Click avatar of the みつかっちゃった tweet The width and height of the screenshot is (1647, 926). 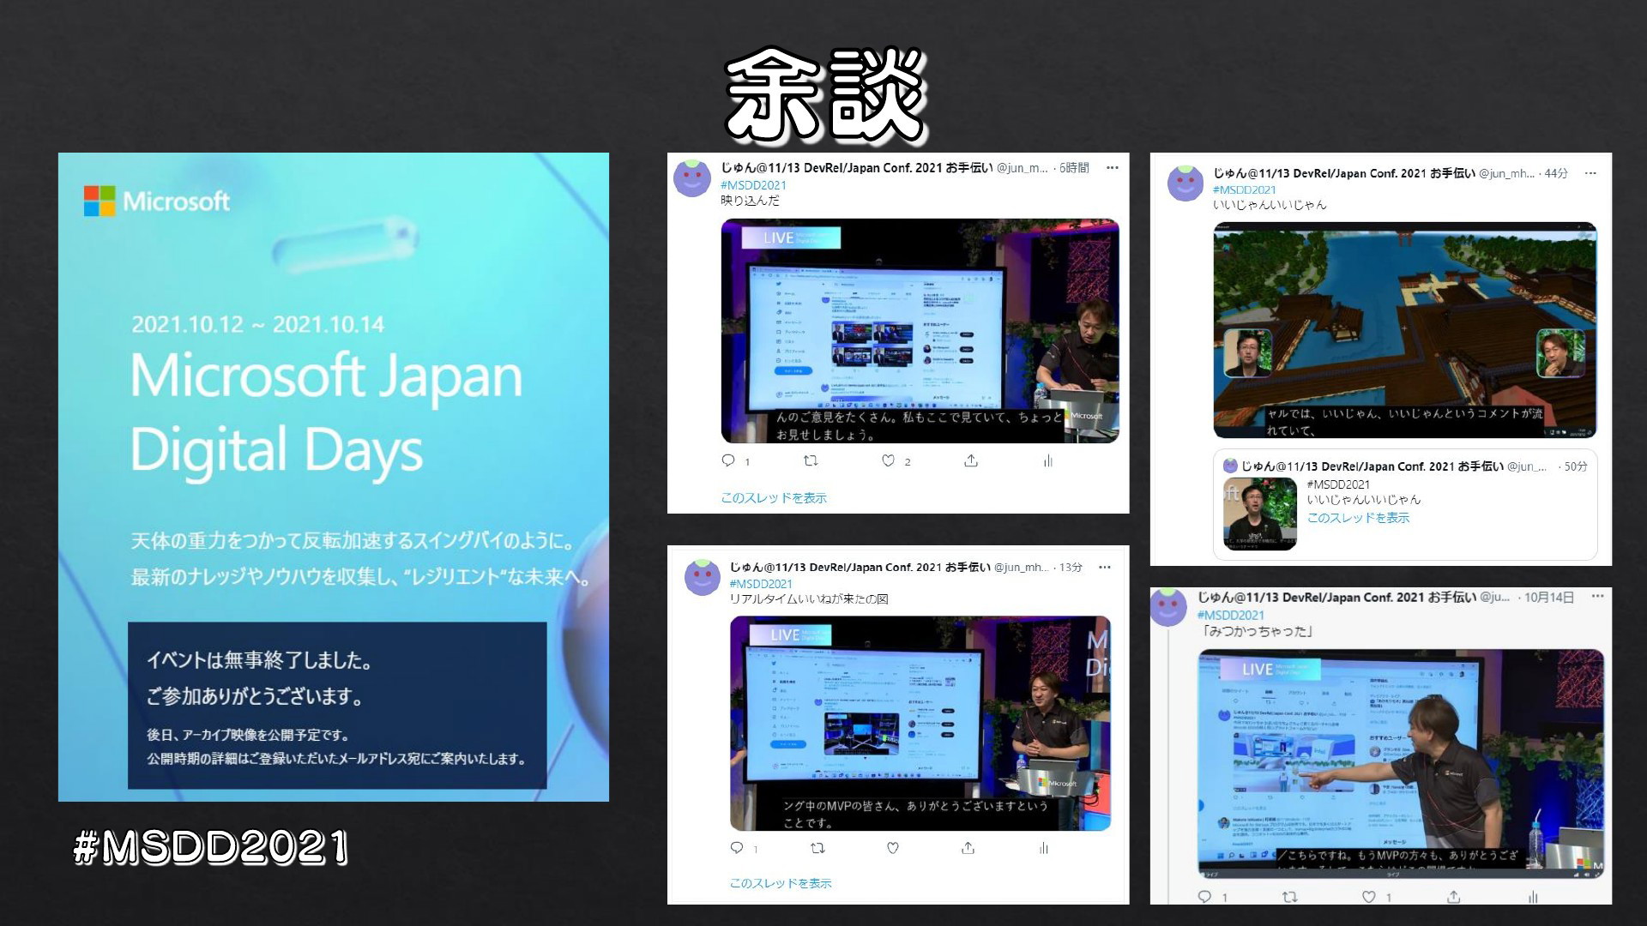click(x=1168, y=608)
